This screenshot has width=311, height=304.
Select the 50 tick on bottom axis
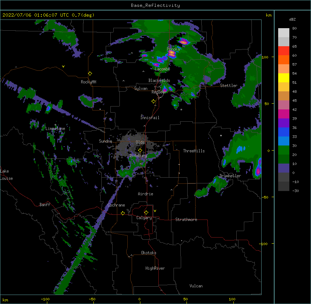pos(185,299)
